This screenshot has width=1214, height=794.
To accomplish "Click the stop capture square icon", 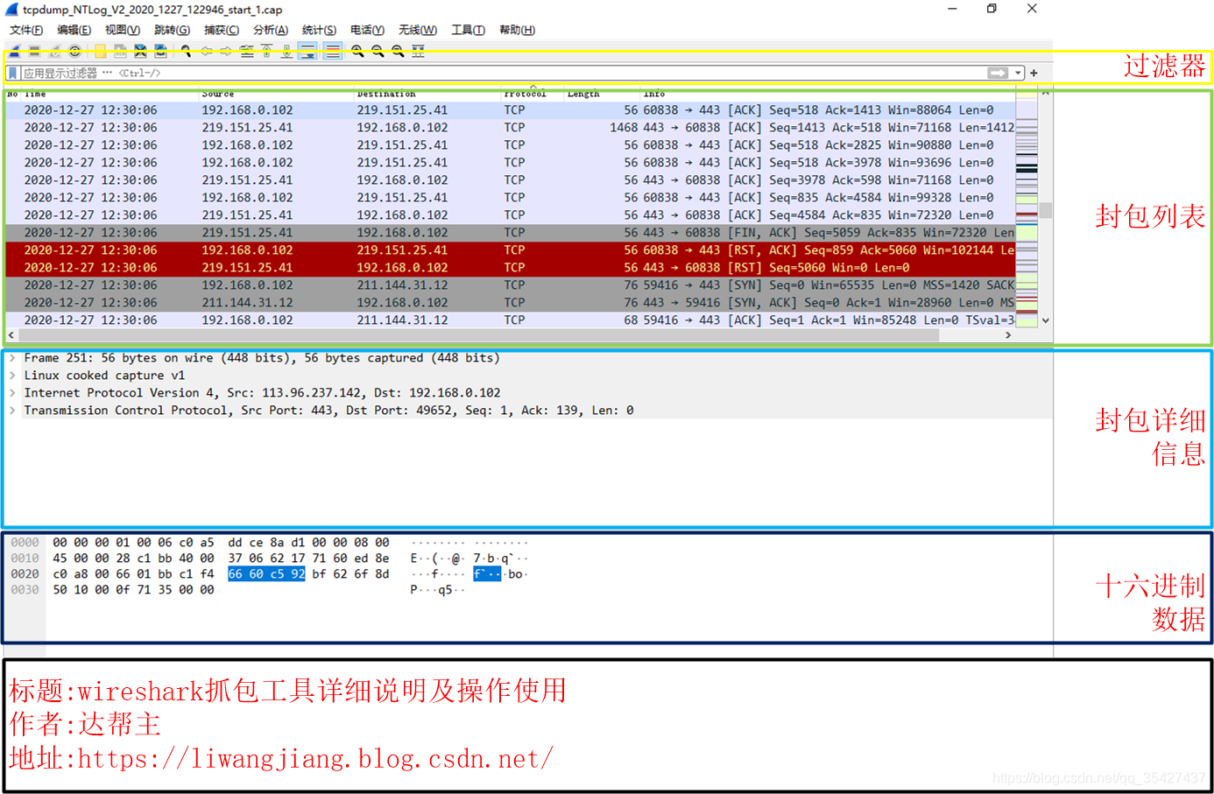I will [34, 52].
